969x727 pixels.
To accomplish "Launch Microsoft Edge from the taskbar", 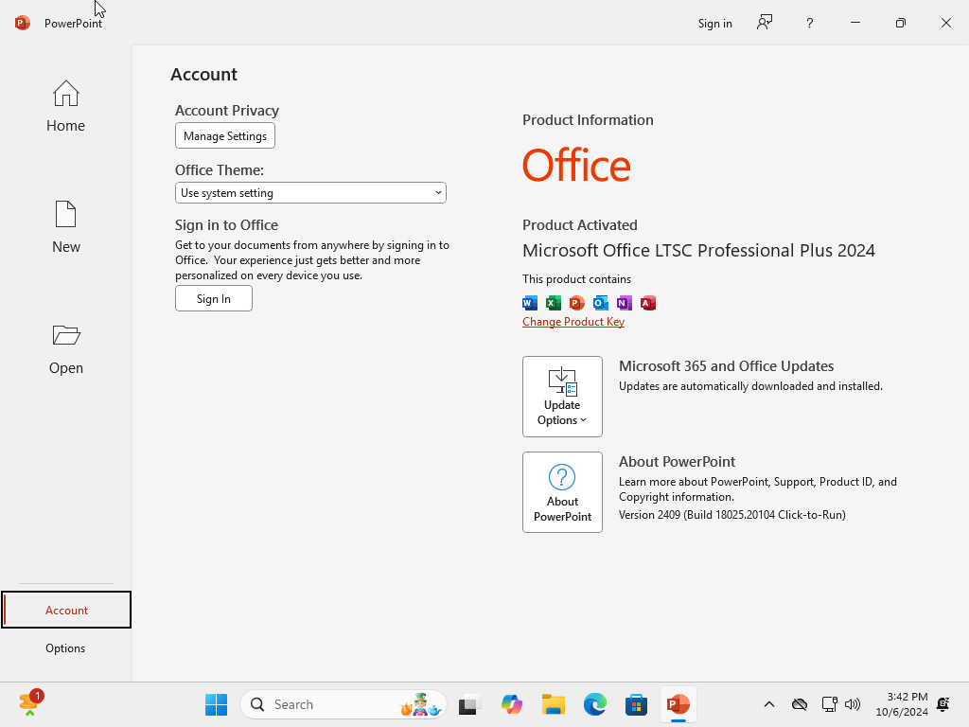I will coord(594,704).
